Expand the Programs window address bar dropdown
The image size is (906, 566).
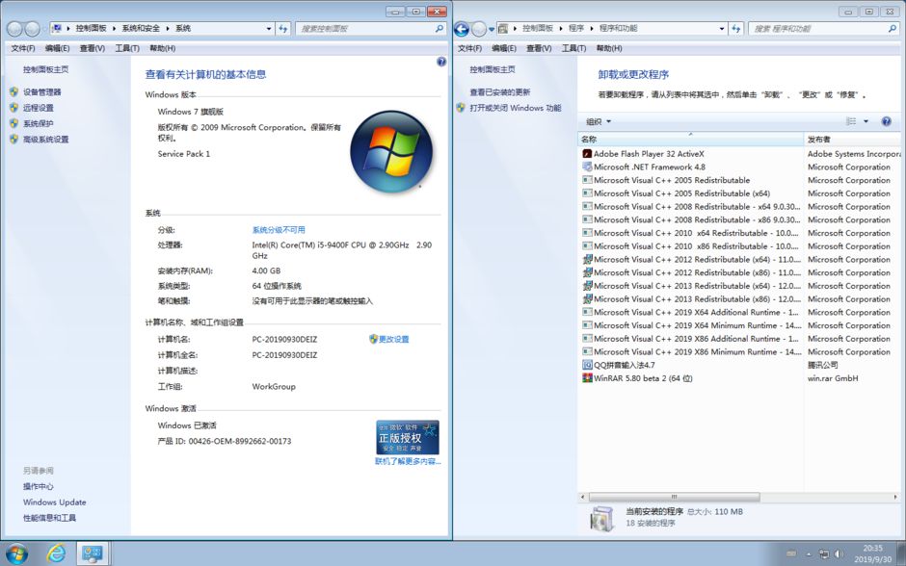pyautogui.click(x=722, y=28)
